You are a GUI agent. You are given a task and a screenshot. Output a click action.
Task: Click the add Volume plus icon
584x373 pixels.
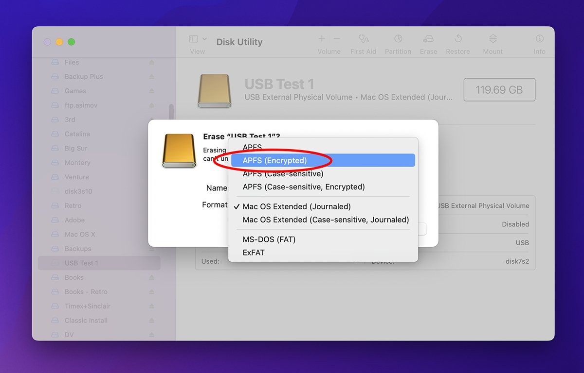pos(322,39)
